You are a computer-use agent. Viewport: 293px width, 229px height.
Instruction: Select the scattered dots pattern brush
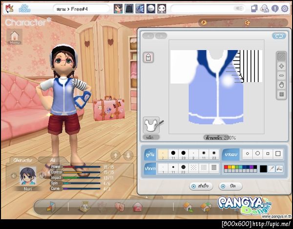coord(193,168)
